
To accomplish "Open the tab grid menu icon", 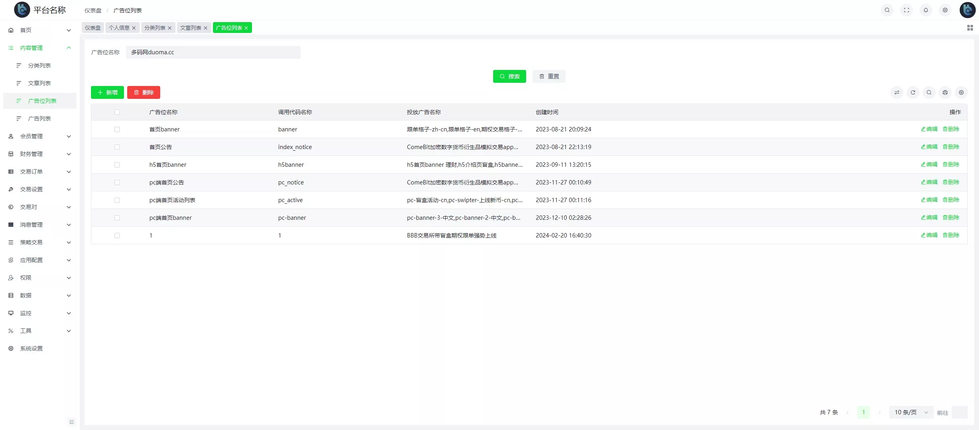I will [970, 28].
